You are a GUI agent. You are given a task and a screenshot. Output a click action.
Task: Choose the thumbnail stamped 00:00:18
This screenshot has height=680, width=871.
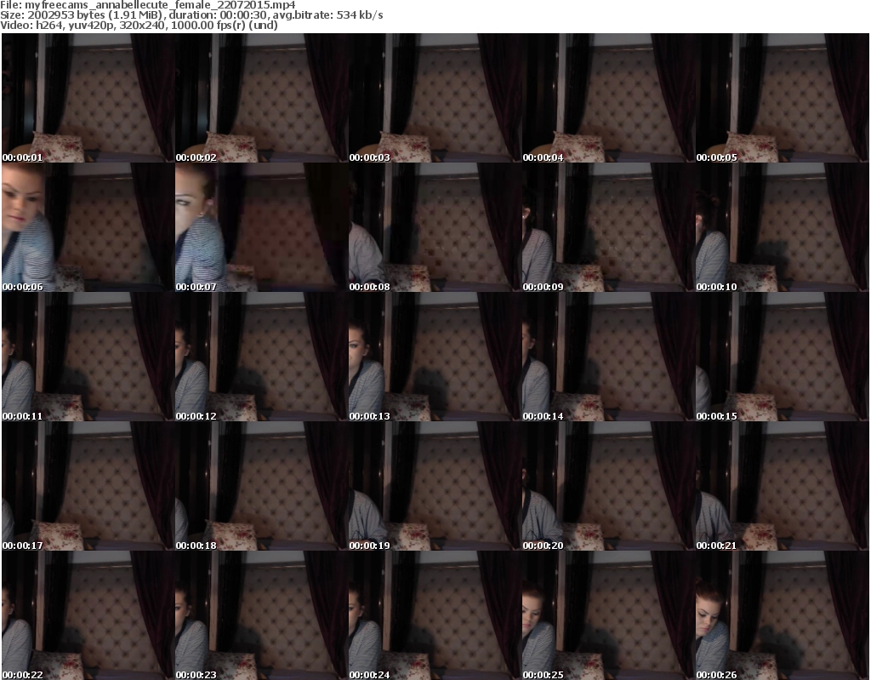262,486
